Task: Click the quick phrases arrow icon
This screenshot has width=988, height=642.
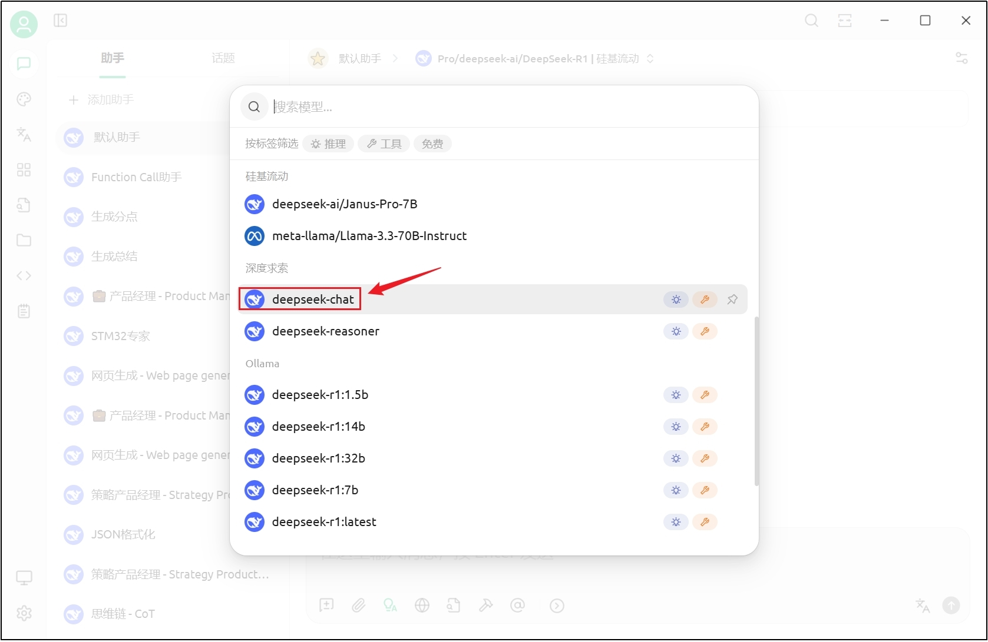Action: 557,606
